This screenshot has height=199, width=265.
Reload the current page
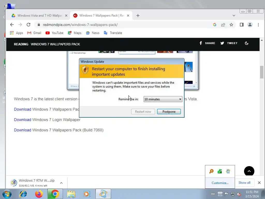click(x=28, y=25)
